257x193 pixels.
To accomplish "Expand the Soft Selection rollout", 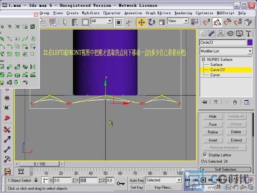I will click(x=226, y=169).
